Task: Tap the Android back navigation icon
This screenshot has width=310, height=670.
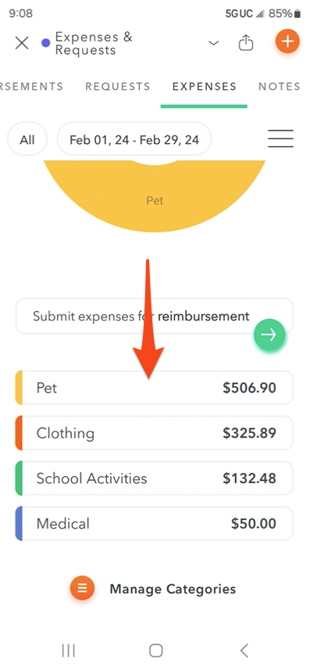Action: click(x=244, y=650)
